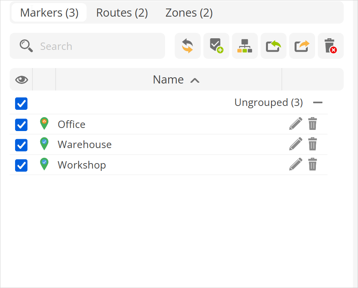Edit the Office marker
Image resolution: width=358 pixels, height=288 pixels.
point(296,124)
